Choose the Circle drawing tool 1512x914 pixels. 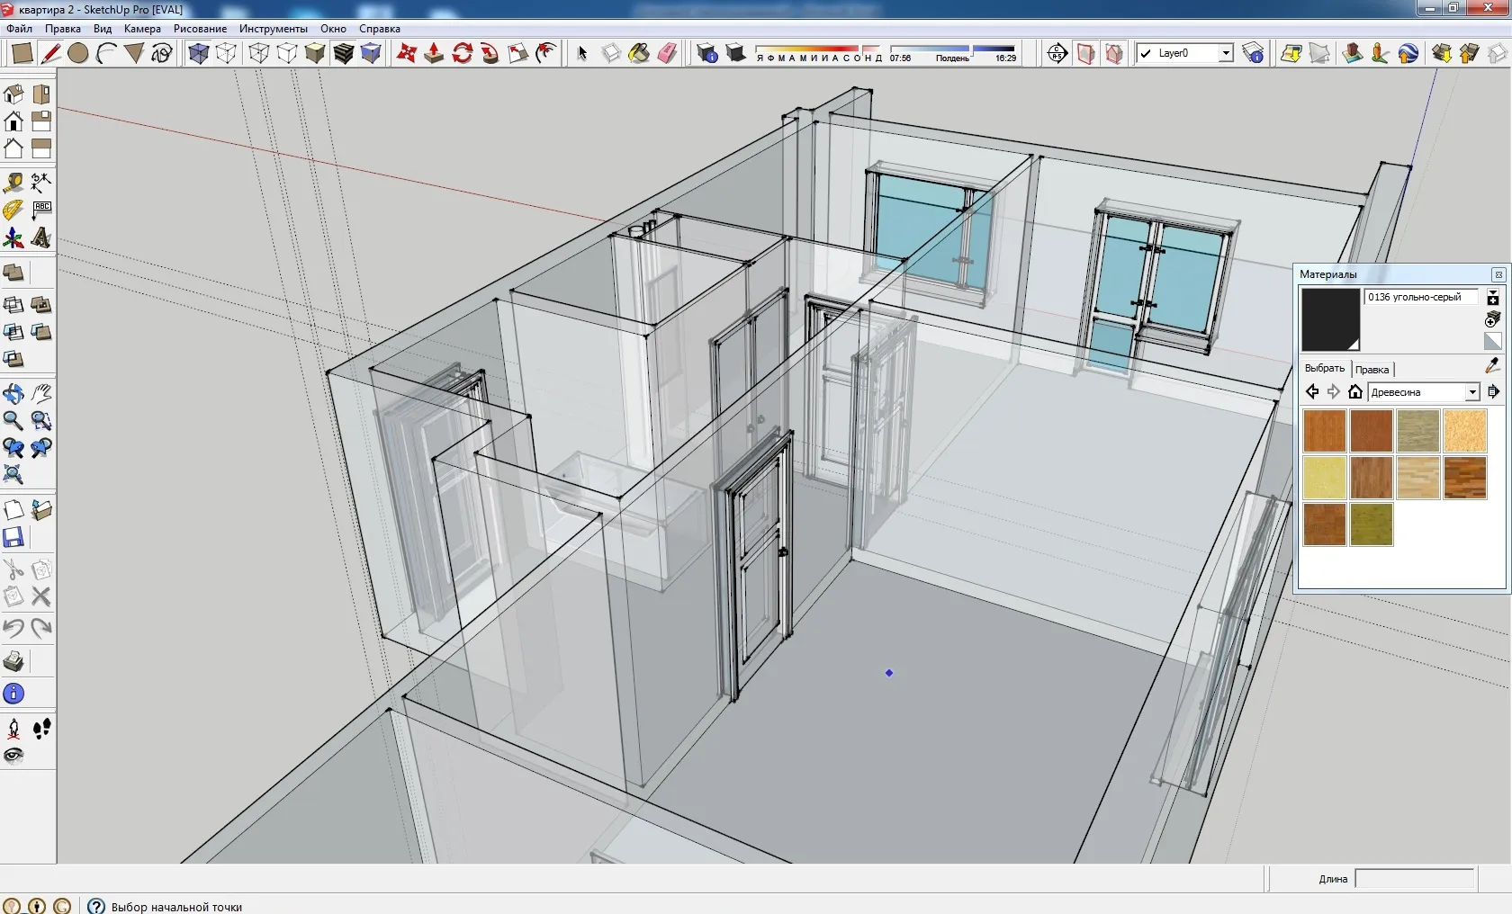78,54
